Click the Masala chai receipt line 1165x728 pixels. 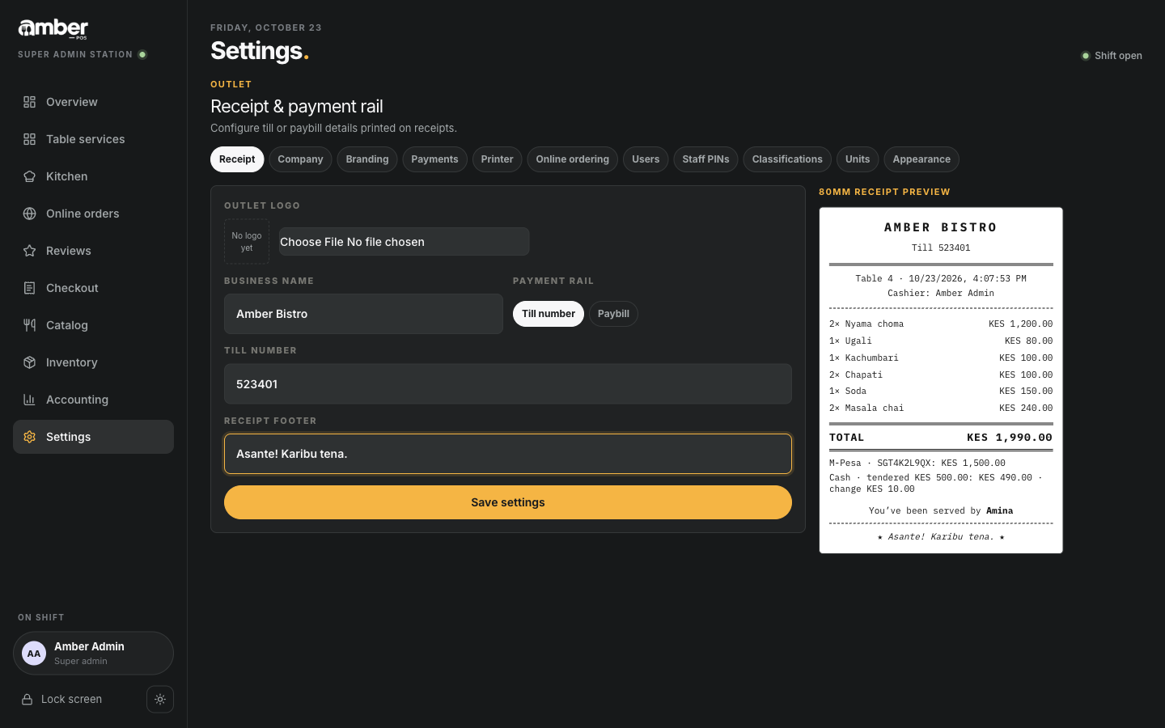tap(941, 408)
